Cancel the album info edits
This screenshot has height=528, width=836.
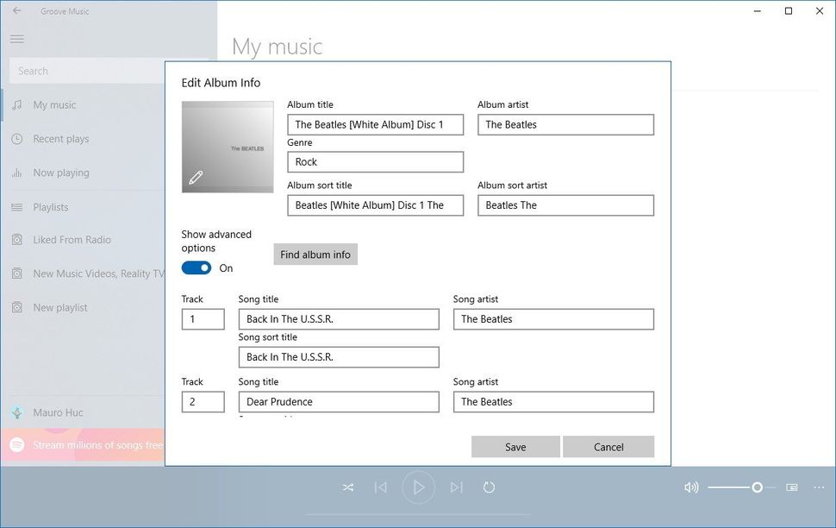pyautogui.click(x=608, y=446)
